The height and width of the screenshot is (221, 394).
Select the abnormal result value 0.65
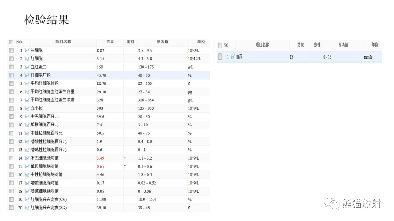click(x=101, y=166)
